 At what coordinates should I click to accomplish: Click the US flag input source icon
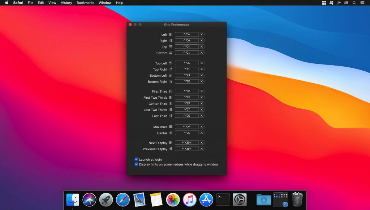346,3
